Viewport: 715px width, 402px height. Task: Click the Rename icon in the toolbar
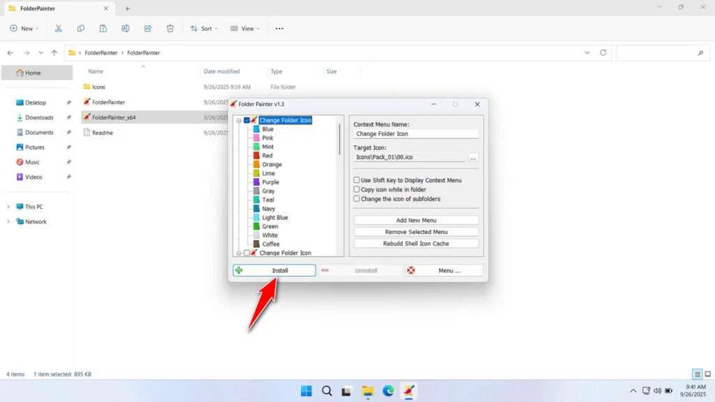[x=126, y=28]
